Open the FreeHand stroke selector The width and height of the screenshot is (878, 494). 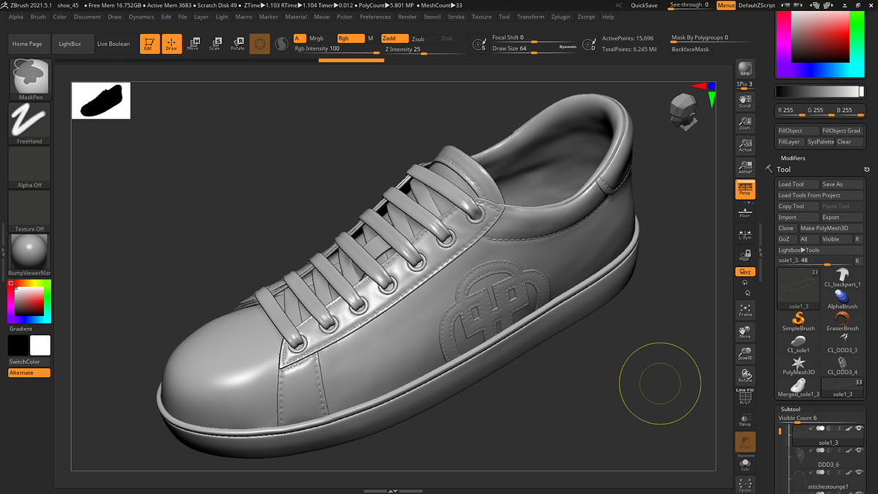pyautogui.click(x=29, y=123)
